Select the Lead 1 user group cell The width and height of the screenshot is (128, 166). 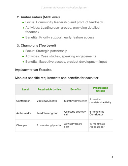tap(49, 113)
